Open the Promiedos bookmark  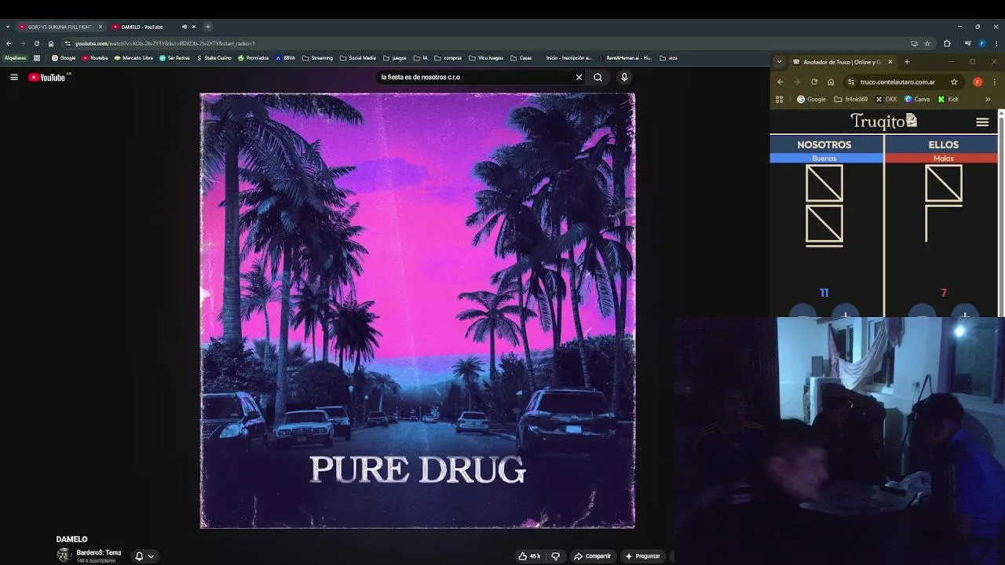254,57
